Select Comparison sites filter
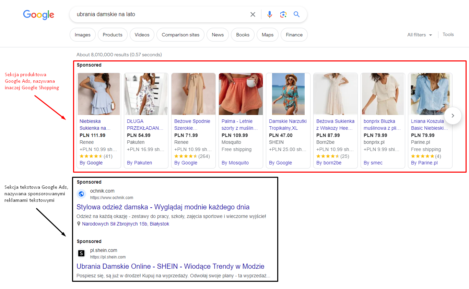This screenshot has width=469, height=289. (x=180, y=35)
